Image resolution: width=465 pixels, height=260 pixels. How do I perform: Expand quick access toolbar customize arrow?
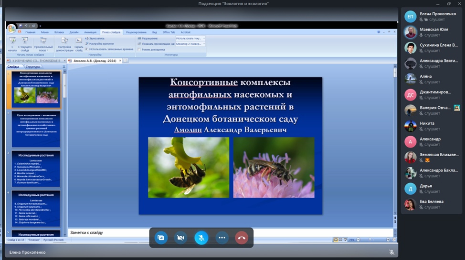(40, 26)
